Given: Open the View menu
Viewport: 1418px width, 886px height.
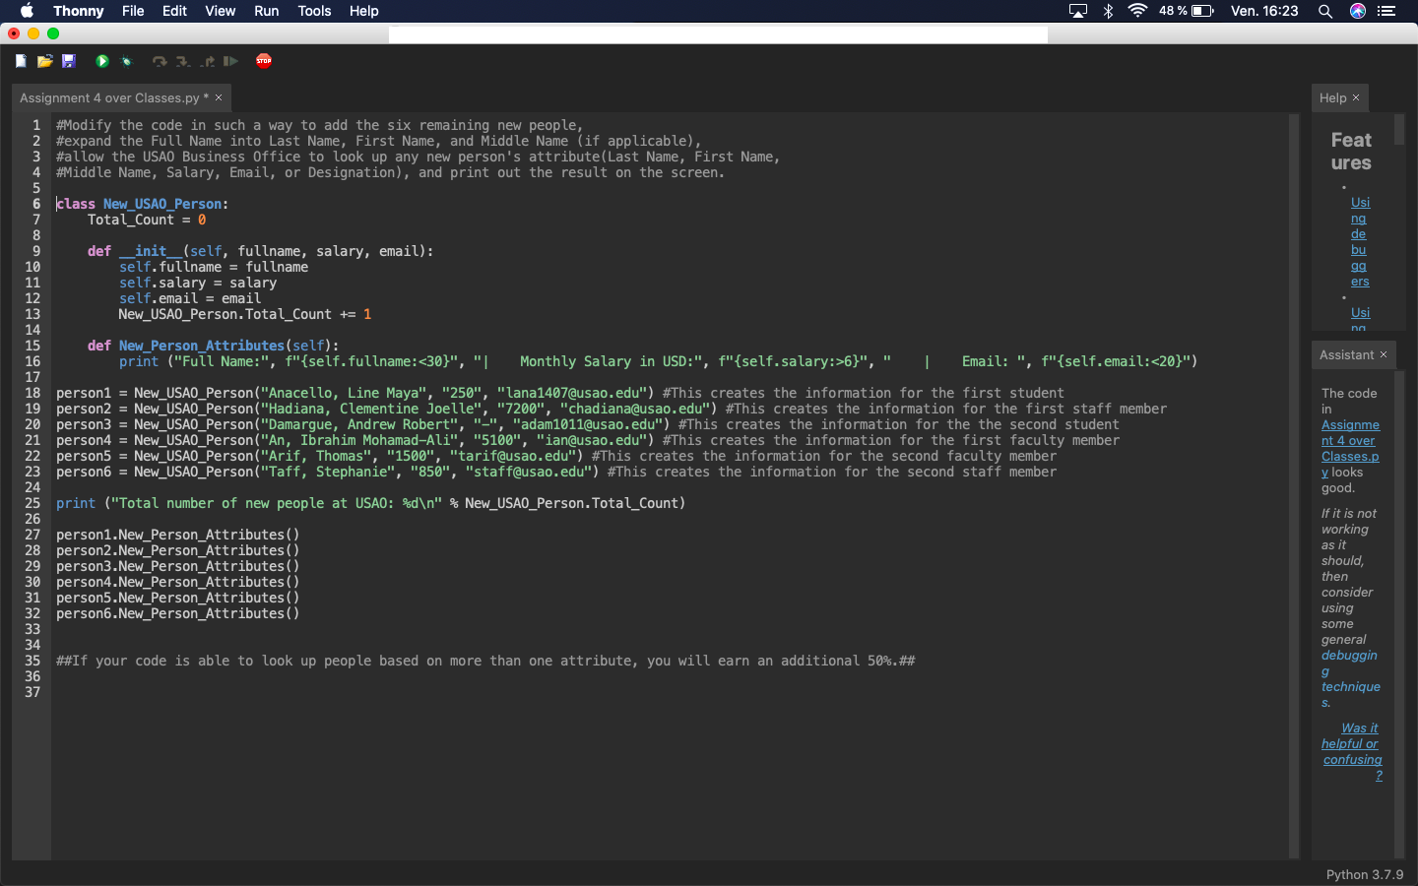Looking at the screenshot, I should click(220, 11).
